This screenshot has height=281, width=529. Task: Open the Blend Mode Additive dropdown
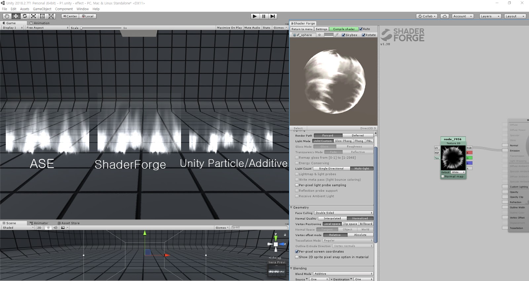343,274
